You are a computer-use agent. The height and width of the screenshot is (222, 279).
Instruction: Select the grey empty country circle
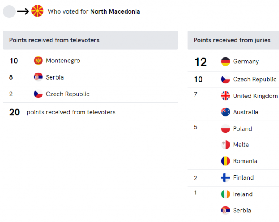(10, 11)
